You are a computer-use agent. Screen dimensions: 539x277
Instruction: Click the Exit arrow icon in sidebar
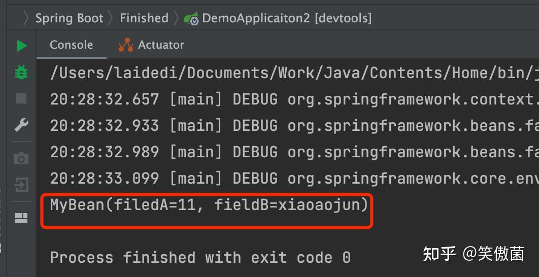pos(21,185)
